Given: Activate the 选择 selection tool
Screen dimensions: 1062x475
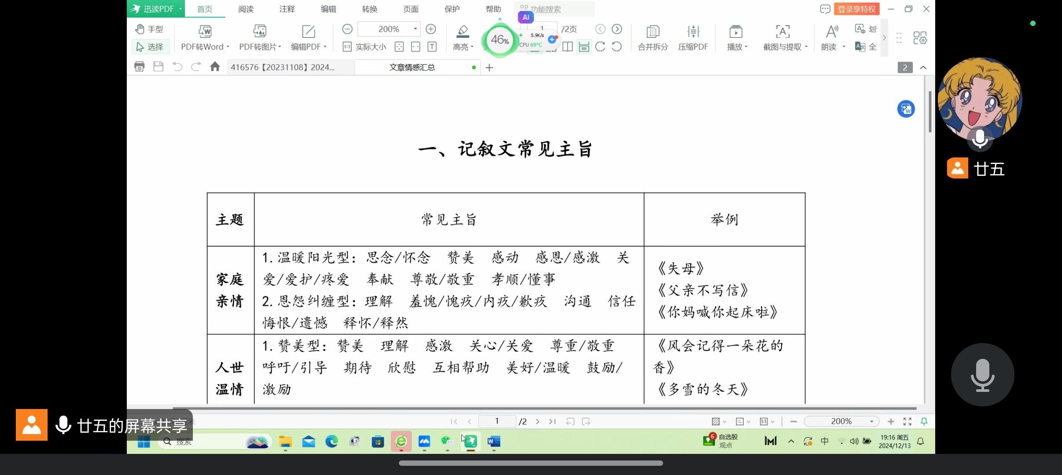Looking at the screenshot, I should [150, 47].
